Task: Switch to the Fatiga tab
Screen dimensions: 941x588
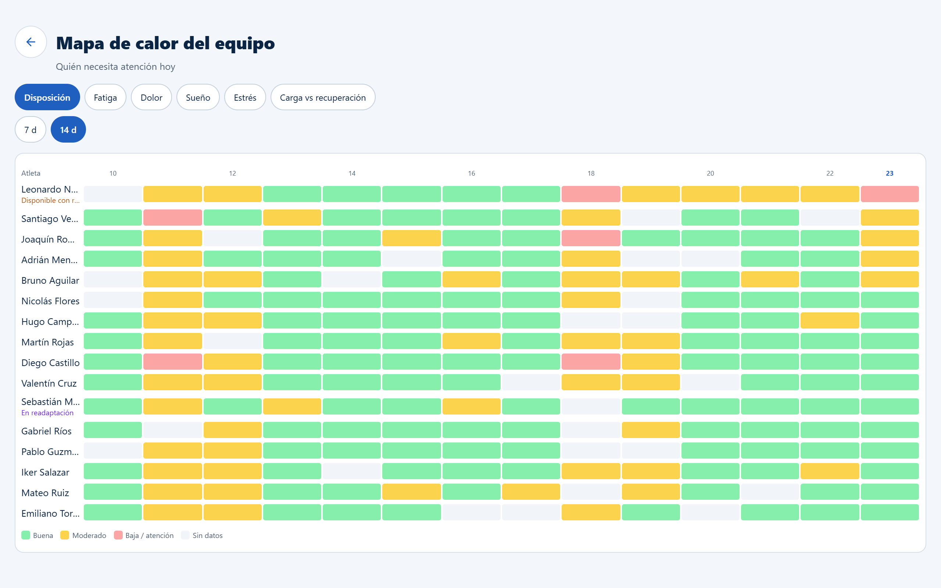Action: point(105,97)
